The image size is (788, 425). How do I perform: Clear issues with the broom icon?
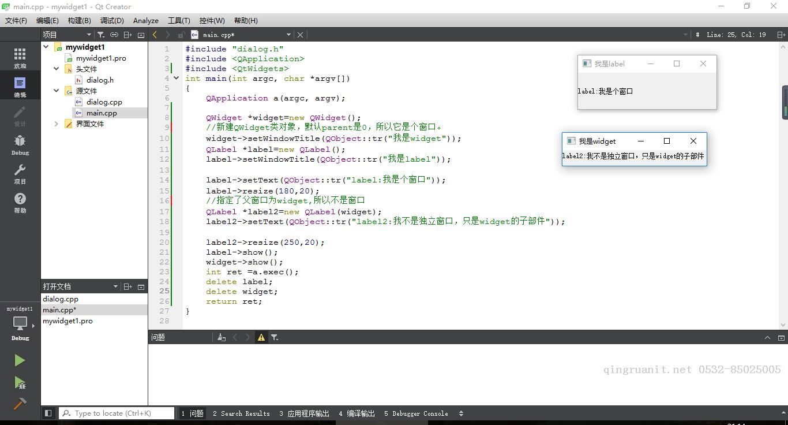221,337
